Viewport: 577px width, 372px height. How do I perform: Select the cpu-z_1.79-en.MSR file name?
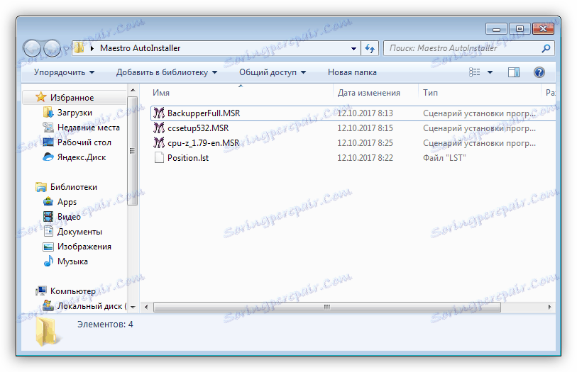click(203, 143)
